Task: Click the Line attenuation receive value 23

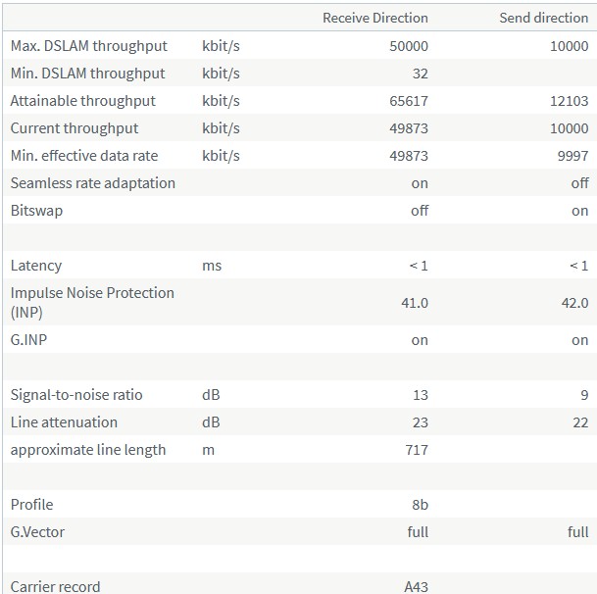Action: [420, 422]
